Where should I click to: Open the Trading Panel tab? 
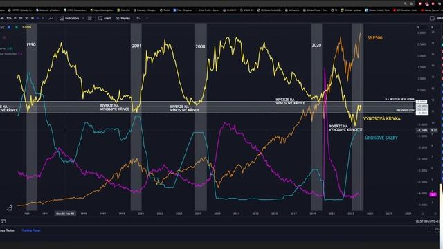[x=31, y=230]
